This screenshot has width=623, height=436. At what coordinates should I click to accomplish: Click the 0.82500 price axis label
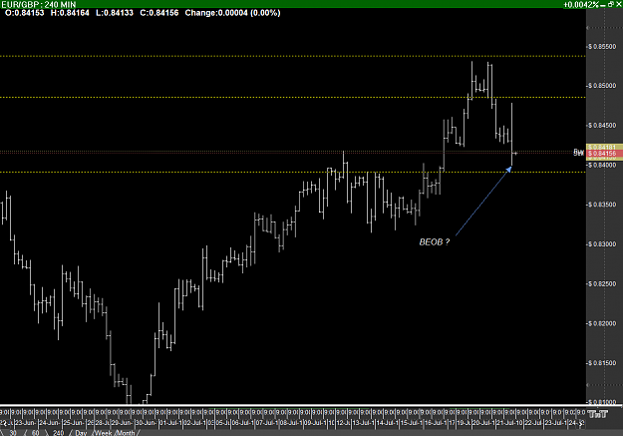pyautogui.click(x=602, y=283)
